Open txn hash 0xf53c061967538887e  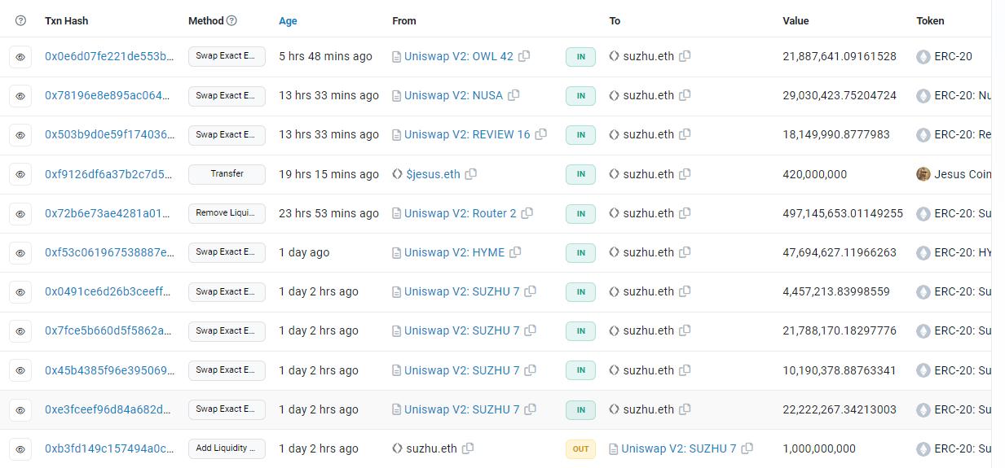(109, 252)
